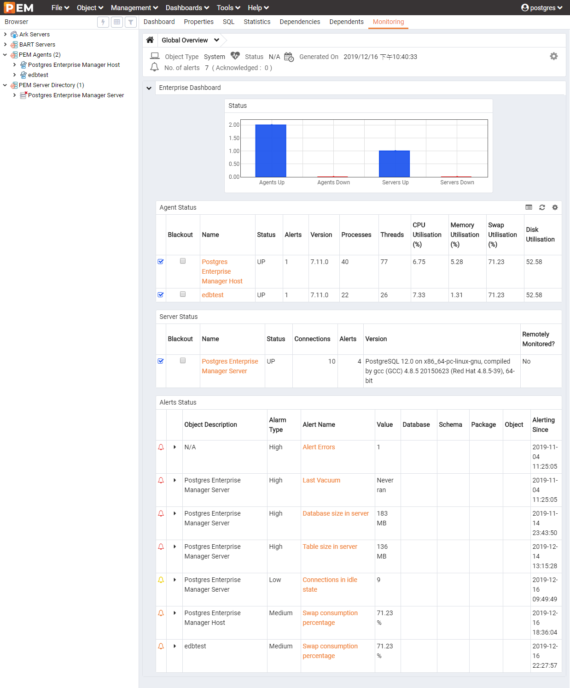The height and width of the screenshot is (688, 570).
Task: Click the red bell for Alert Errors row
Action: coord(161,447)
